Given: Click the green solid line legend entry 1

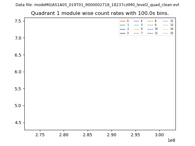Looking at the screenshot, I should pyautogui.click(x=122, y=25).
